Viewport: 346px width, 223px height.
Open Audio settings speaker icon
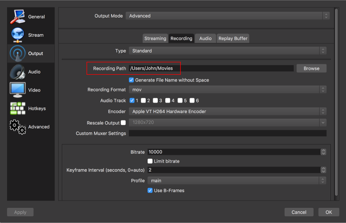18,72
